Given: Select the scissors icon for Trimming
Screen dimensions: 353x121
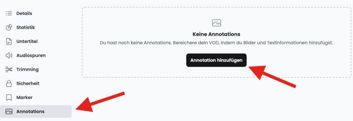Looking at the screenshot, I should click(9, 70).
